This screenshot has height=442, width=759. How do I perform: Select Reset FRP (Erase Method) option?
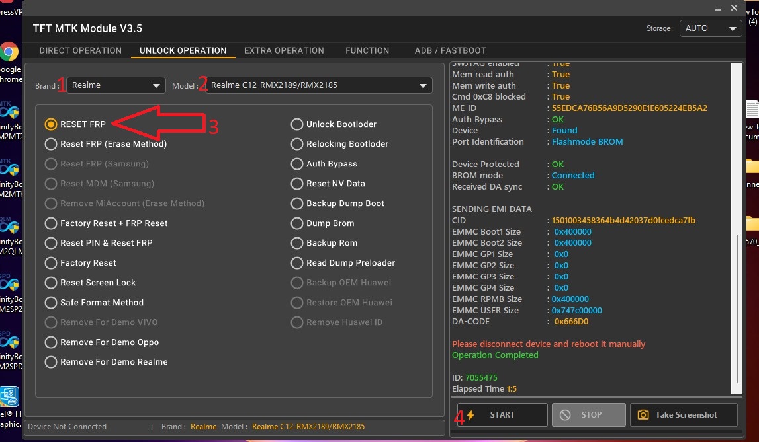point(51,144)
